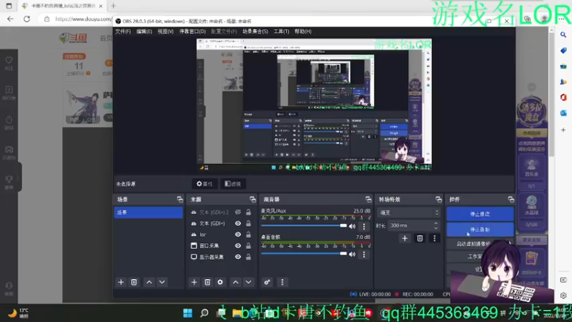Toggle the lock on the lor source
572x322 pixels.
coord(248,235)
